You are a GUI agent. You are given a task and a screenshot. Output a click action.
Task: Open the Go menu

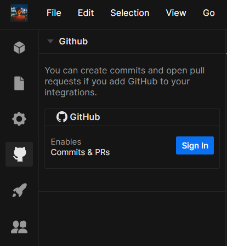coord(209,13)
